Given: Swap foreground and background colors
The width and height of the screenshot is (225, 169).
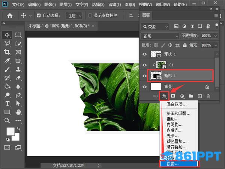Looking at the screenshot, I should pyautogui.click(x=18, y=128).
